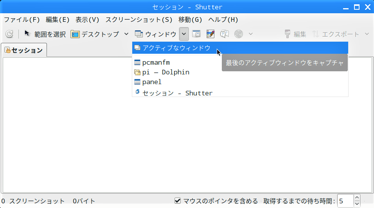Switch to the セッション tab
The image size is (374, 208).
24,50
